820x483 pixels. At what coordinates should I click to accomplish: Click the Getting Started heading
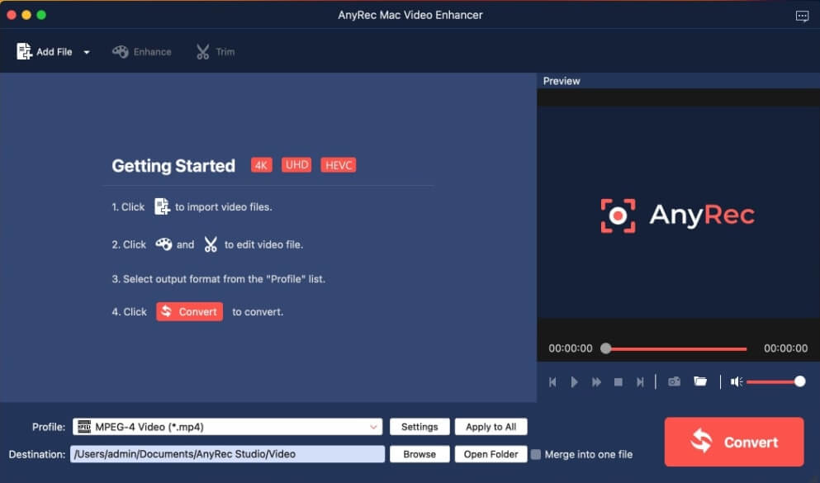point(173,166)
